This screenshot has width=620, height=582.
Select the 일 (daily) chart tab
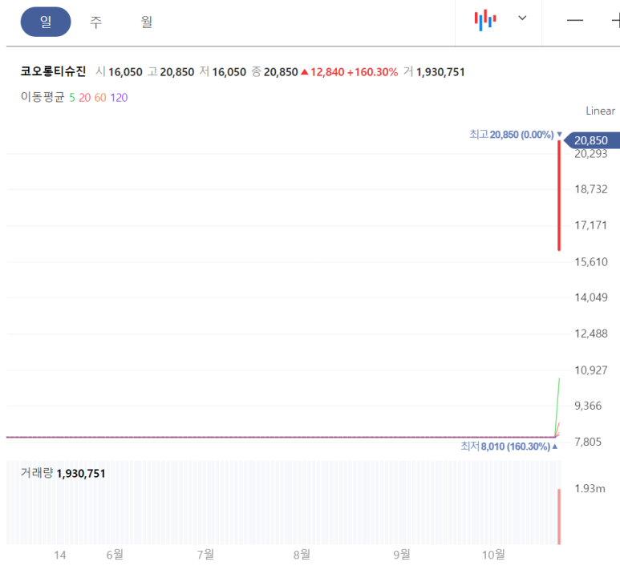pyautogui.click(x=46, y=22)
